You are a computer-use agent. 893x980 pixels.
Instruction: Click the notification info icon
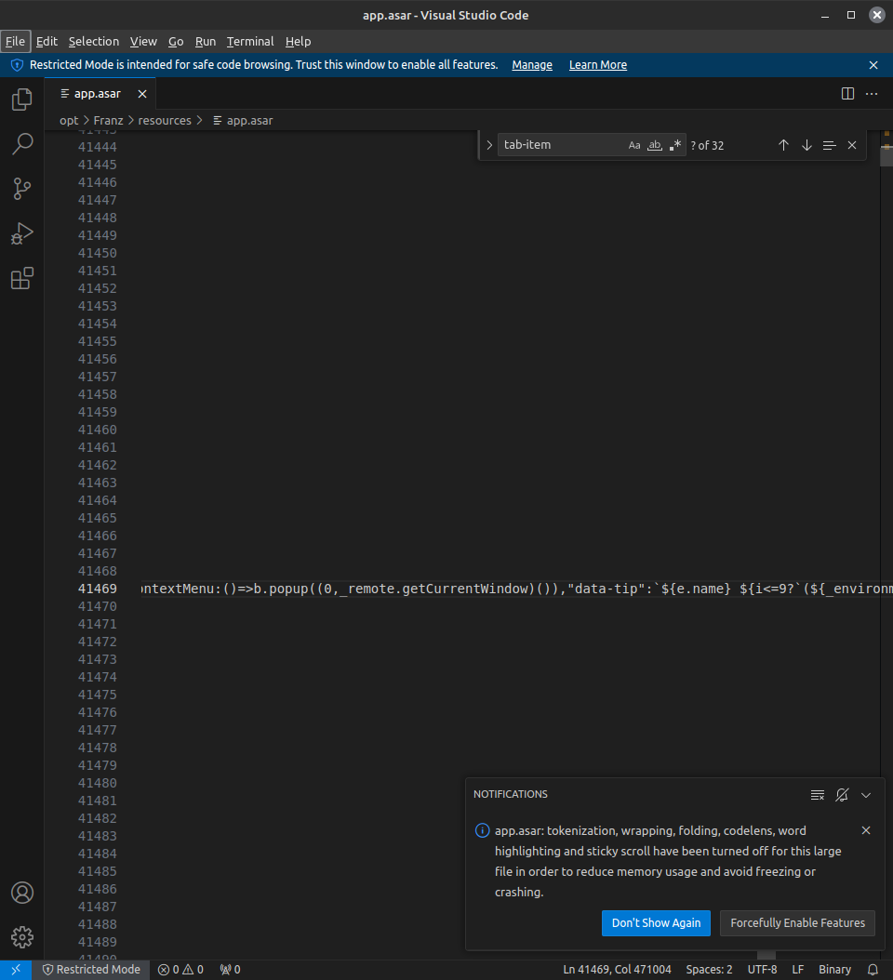pyautogui.click(x=482, y=830)
